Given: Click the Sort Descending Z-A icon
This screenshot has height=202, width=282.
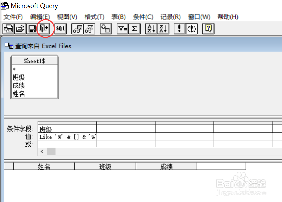Looking at the screenshot, I should point(163,29).
